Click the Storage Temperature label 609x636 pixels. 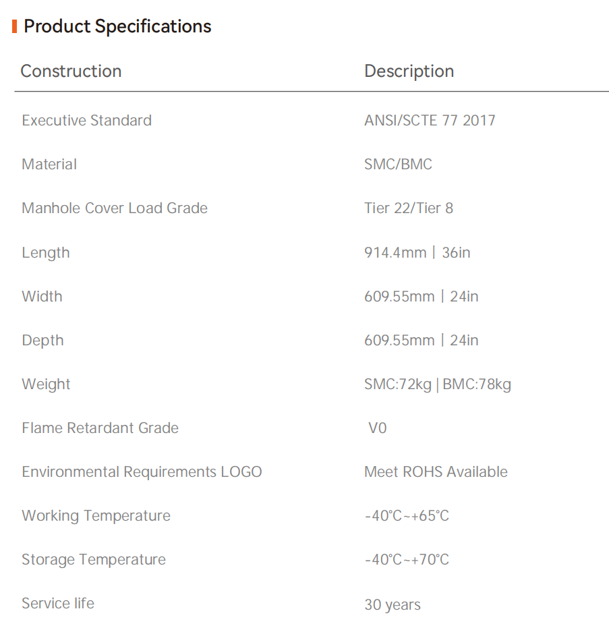pyautogui.click(x=94, y=560)
